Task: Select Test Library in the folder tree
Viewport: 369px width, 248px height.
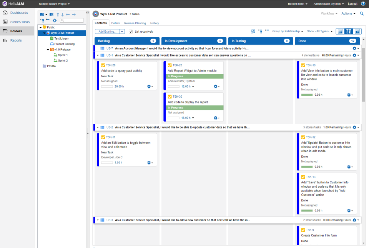Action: (x=61, y=38)
